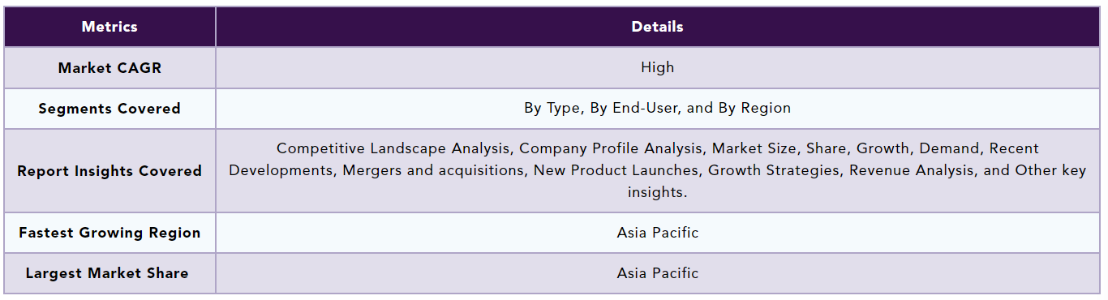Click Revenue Analysis text
Screen dimensions: 1108x300
click(x=908, y=170)
